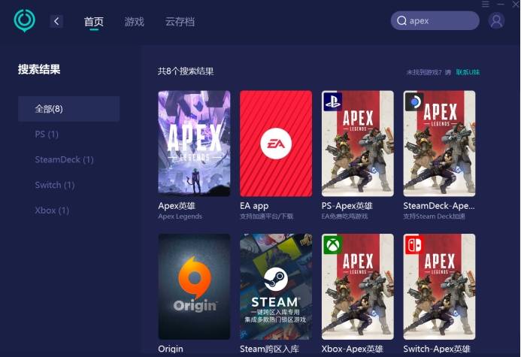Screen dimensions: 521x357
Task: Filter results by SteamDeck (1)
Action: (x=64, y=160)
